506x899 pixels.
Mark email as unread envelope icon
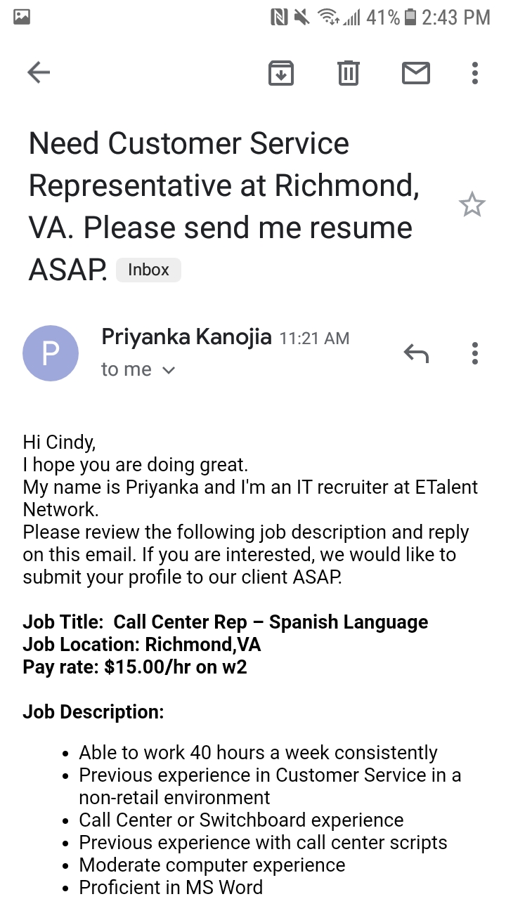pyautogui.click(x=415, y=72)
